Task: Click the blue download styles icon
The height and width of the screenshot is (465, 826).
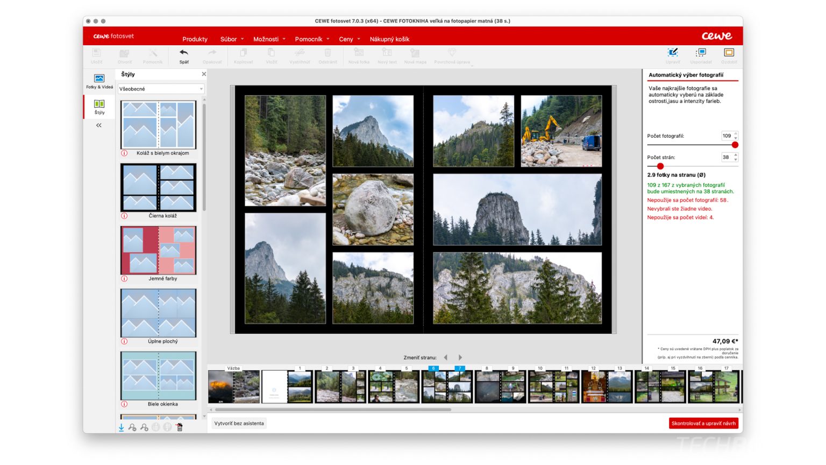Action: (x=121, y=427)
